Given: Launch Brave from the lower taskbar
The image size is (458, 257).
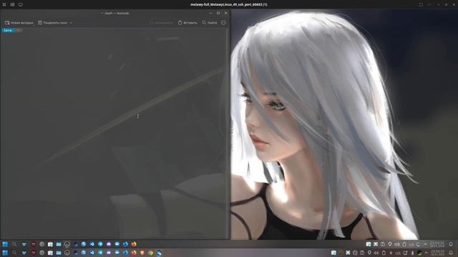Looking at the screenshot, I should coord(142,253).
